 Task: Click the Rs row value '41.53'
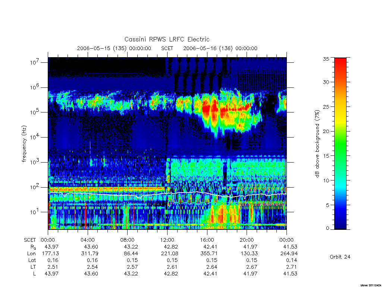pyautogui.click(x=290, y=247)
